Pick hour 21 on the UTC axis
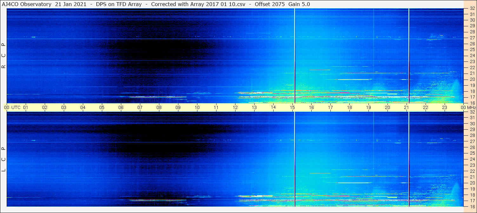Viewport: 477px width, 213px height. [x=407, y=108]
